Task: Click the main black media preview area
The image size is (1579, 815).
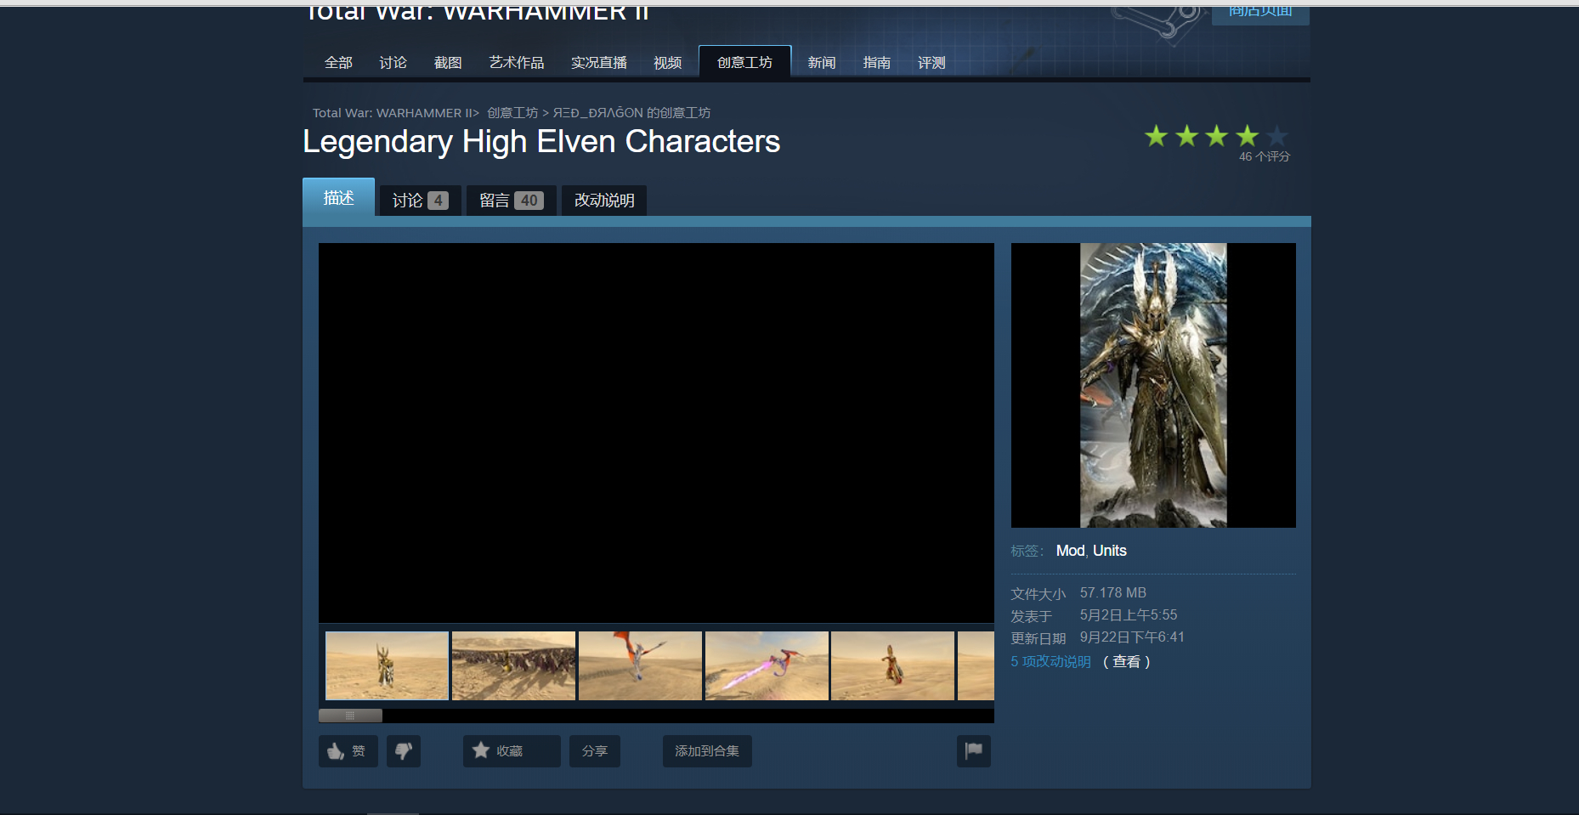Action: 656,433
